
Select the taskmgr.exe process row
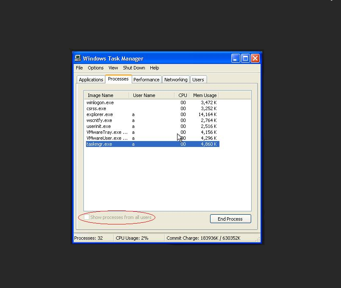pyautogui.click(x=152, y=144)
